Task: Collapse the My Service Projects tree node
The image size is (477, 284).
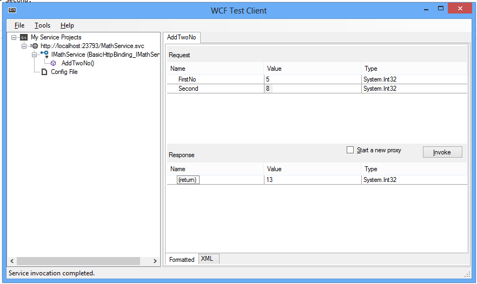Action: (14, 37)
